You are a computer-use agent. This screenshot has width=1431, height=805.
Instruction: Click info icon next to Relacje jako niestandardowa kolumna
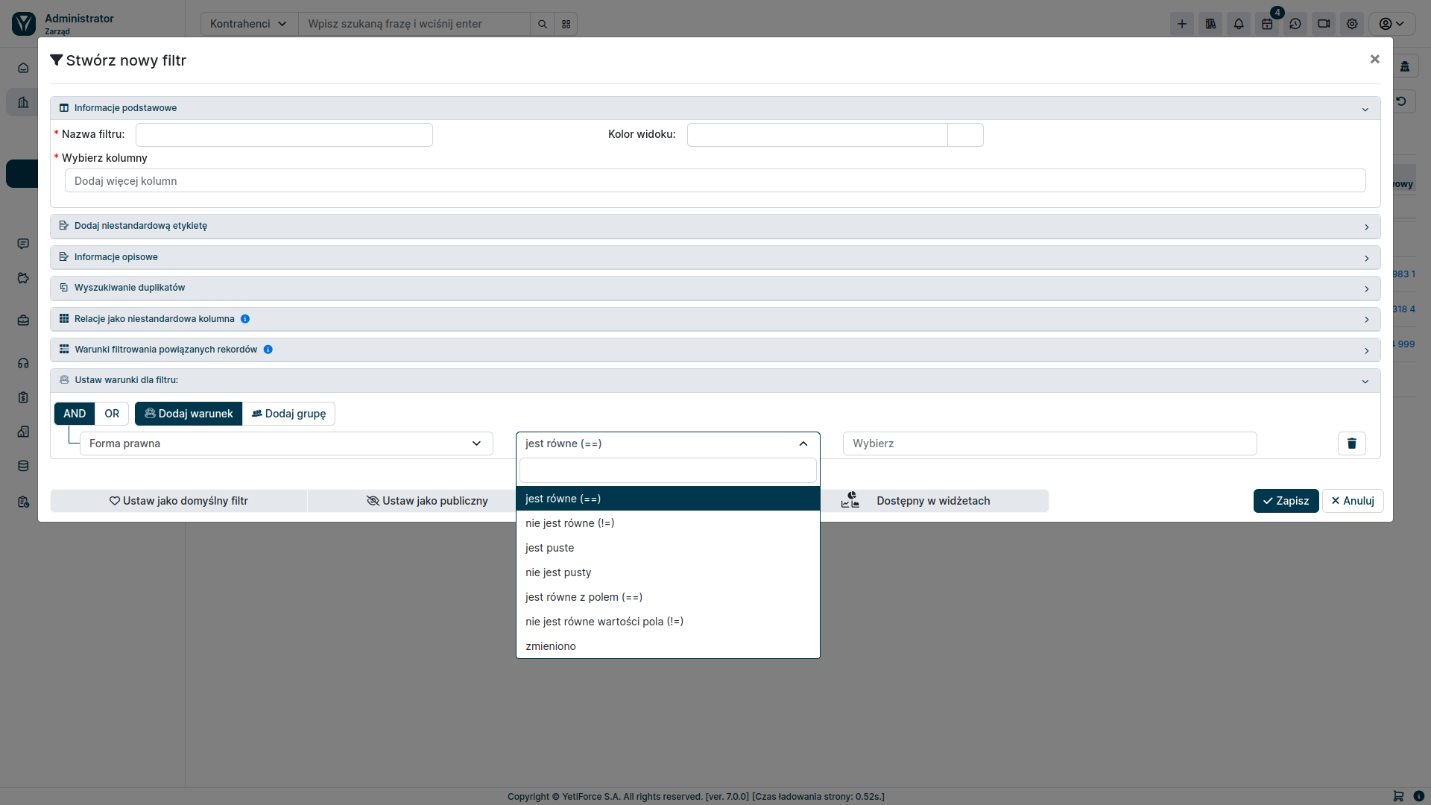[x=245, y=319]
